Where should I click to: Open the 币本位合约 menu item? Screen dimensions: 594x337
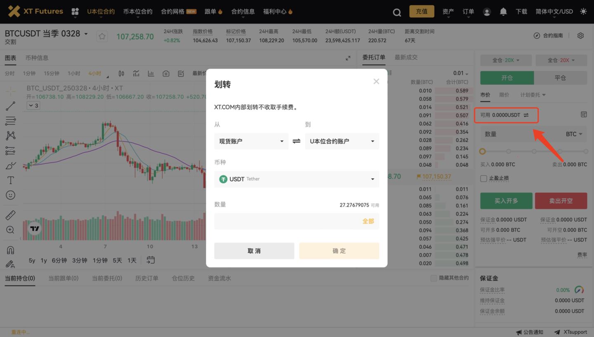(138, 12)
